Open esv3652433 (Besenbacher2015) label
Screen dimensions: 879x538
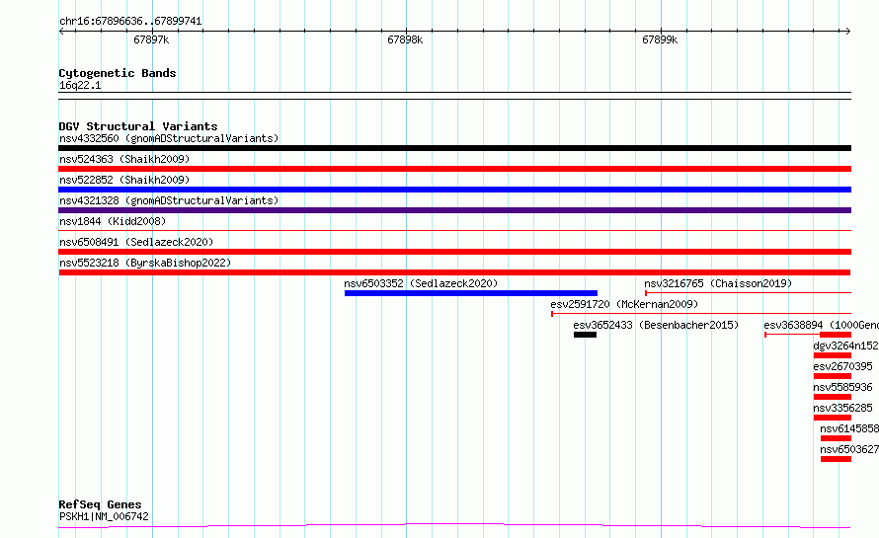656,325
